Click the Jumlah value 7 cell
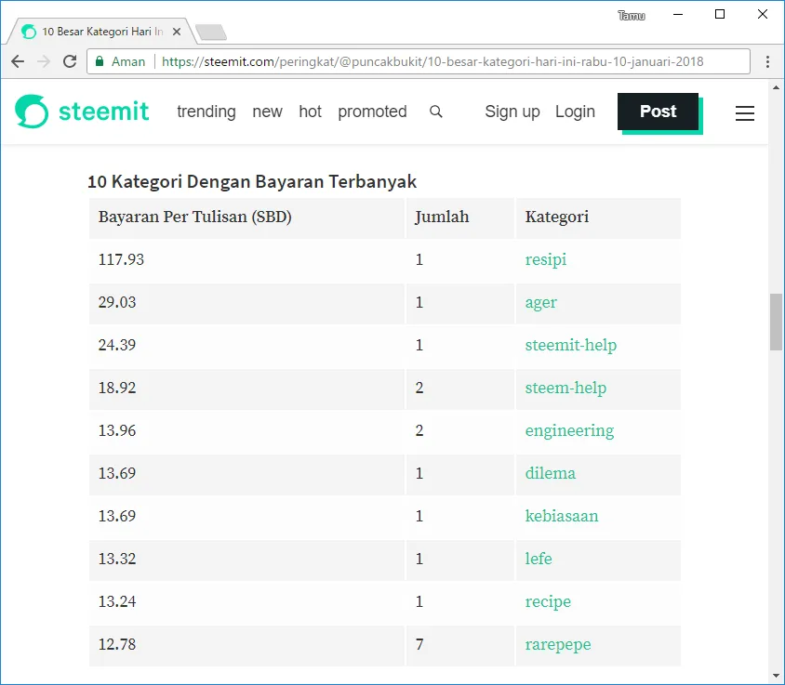Viewport: 785px width, 685px height. [x=460, y=645]
